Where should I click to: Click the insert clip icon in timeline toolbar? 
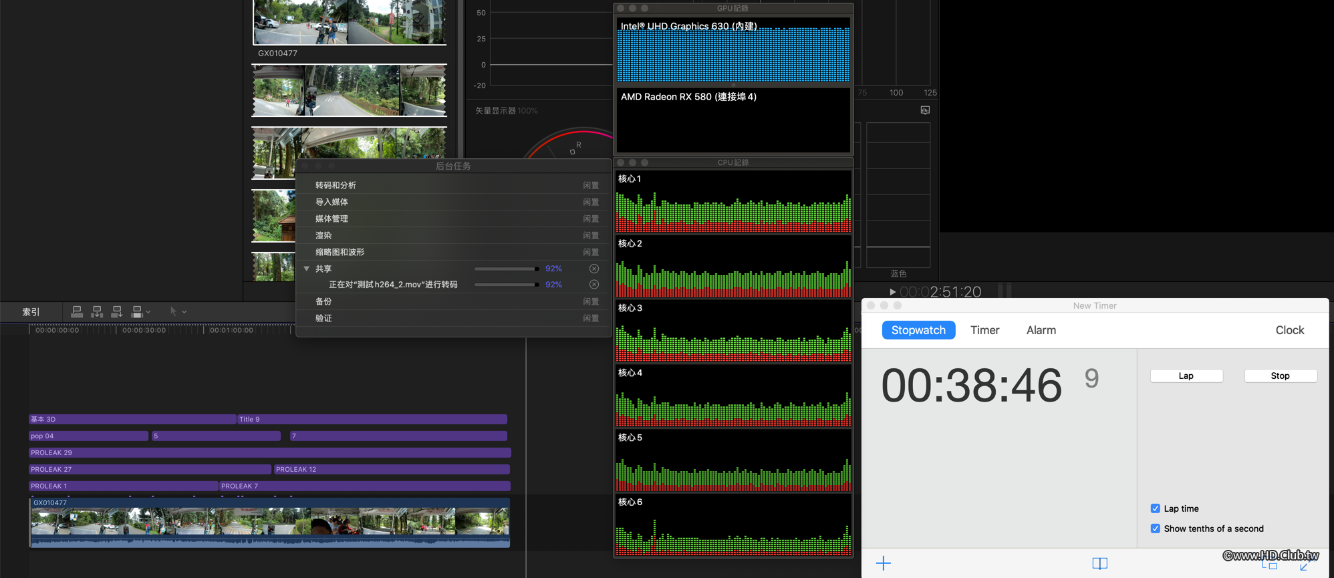[x=97, y=311]
